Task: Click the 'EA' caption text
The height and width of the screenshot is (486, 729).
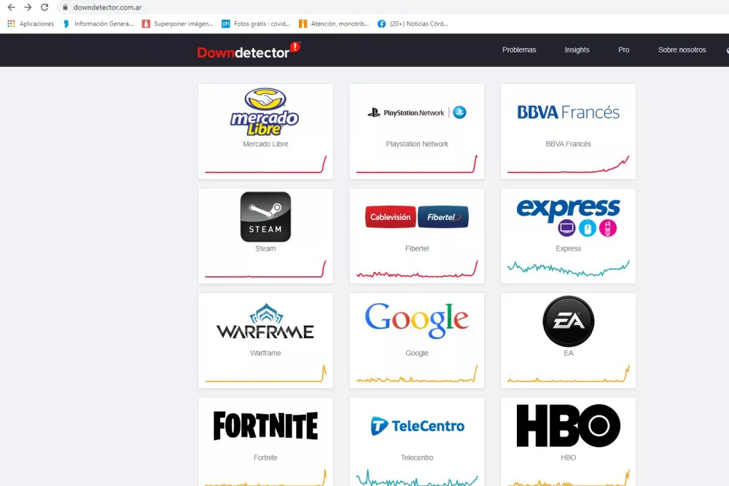Action: 568,353
